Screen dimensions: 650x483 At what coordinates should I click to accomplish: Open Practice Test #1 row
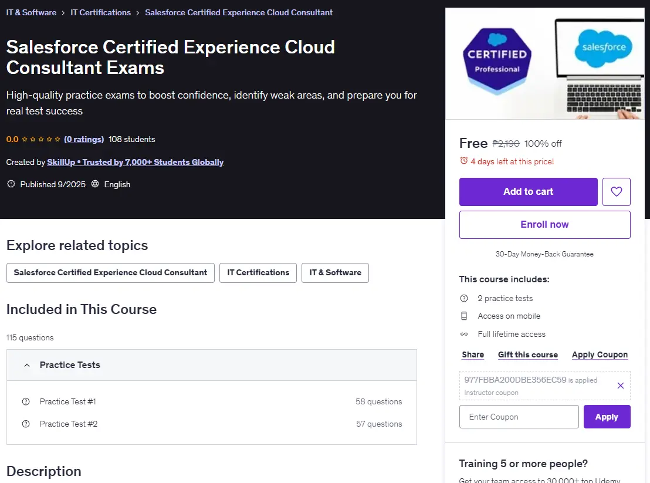coord(211,401)
